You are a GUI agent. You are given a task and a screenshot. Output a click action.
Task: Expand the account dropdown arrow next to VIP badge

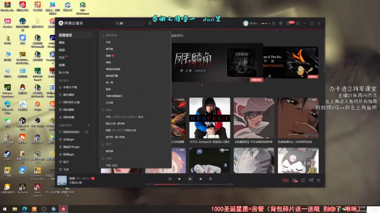pyautogui.click(x=269, y=23)
